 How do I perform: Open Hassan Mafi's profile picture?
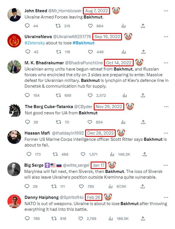(13, 137)
